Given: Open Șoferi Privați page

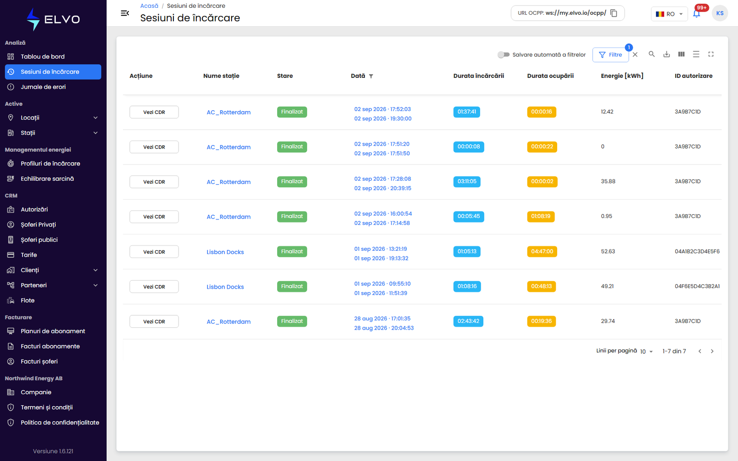Looking at the screenshot, I should (53, 225).
